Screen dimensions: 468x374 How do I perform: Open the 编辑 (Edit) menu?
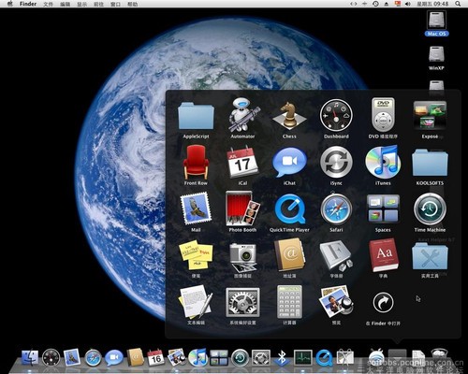click(65, 4)
